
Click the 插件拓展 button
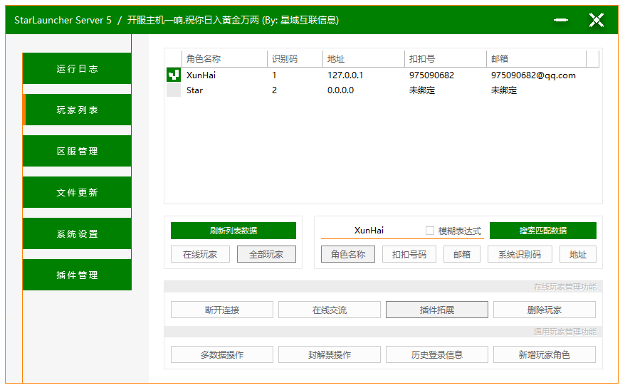coord(437,310)
